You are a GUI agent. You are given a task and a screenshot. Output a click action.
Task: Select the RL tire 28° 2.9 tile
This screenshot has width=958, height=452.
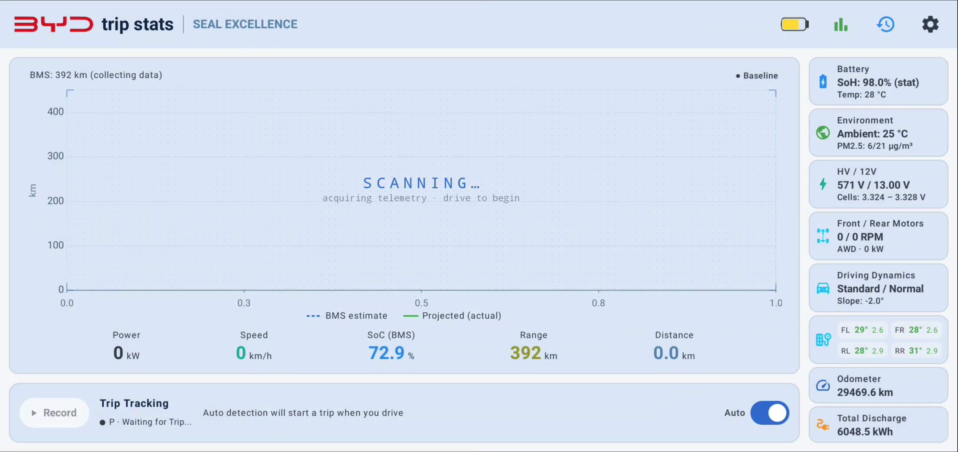862,351
